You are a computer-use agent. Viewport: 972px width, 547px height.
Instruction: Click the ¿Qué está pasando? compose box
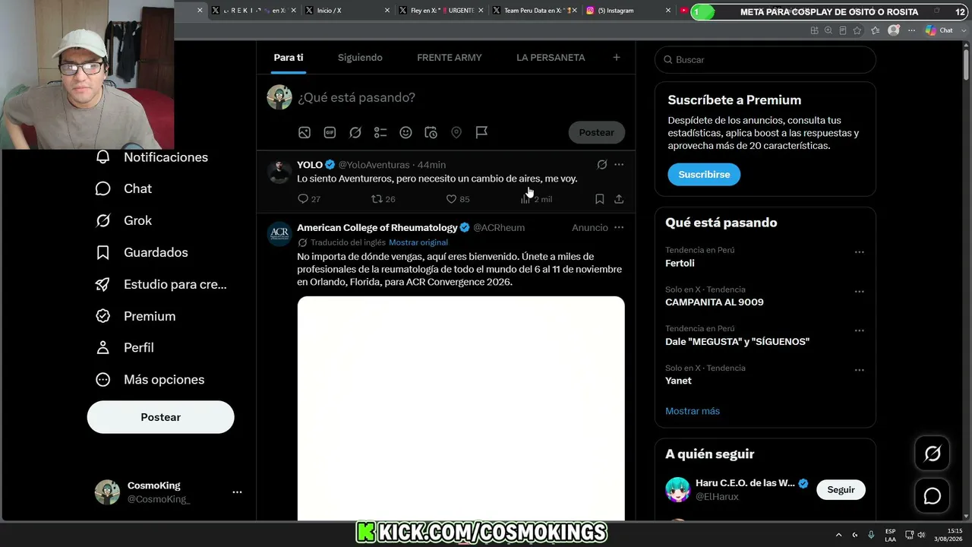pyautogui.click(x=356, y=97)
